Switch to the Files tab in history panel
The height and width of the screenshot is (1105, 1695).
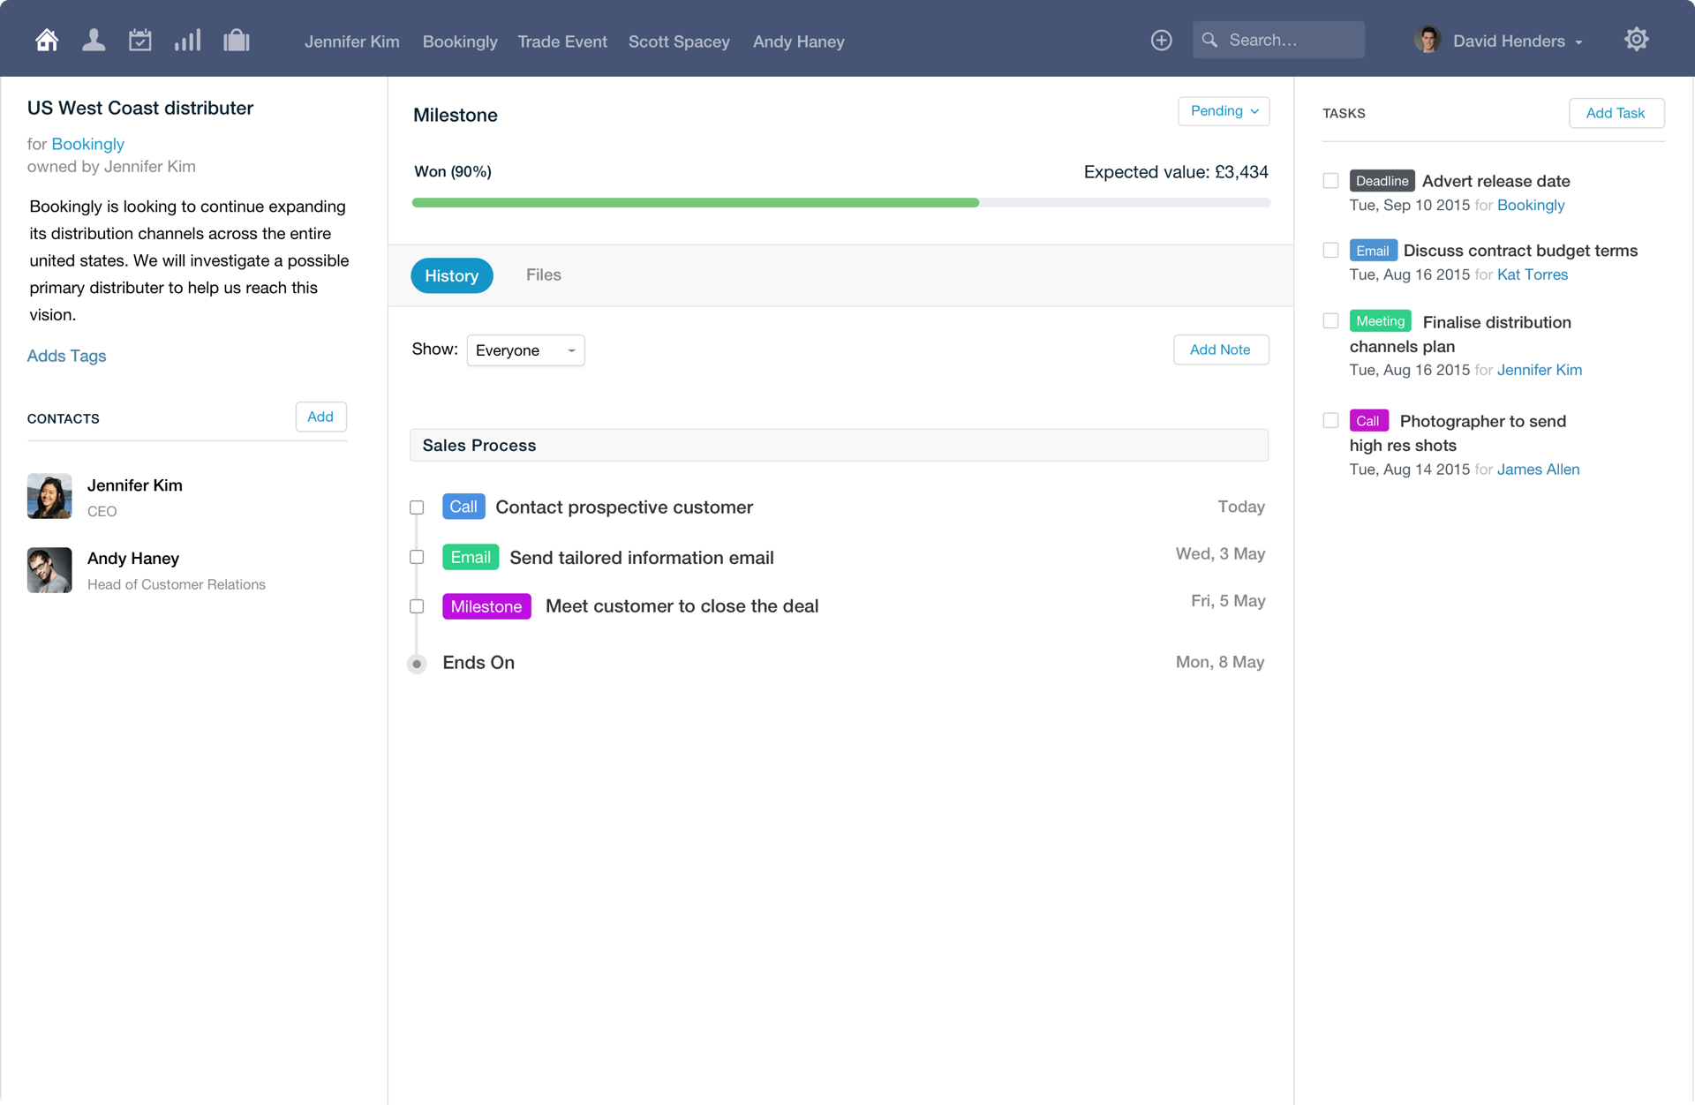click(544, 274)
